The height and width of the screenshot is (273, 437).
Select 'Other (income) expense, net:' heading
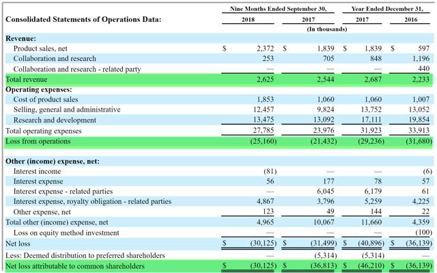click(53, 161)
